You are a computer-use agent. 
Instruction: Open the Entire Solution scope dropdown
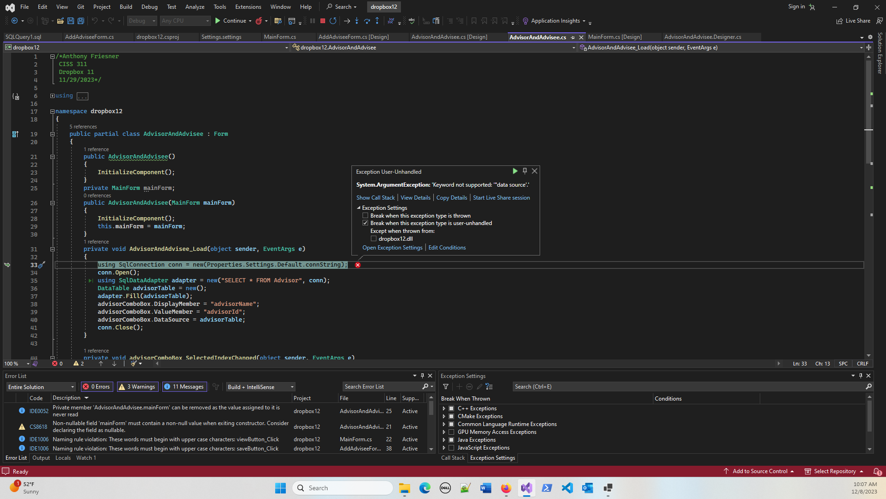point(41,387)
